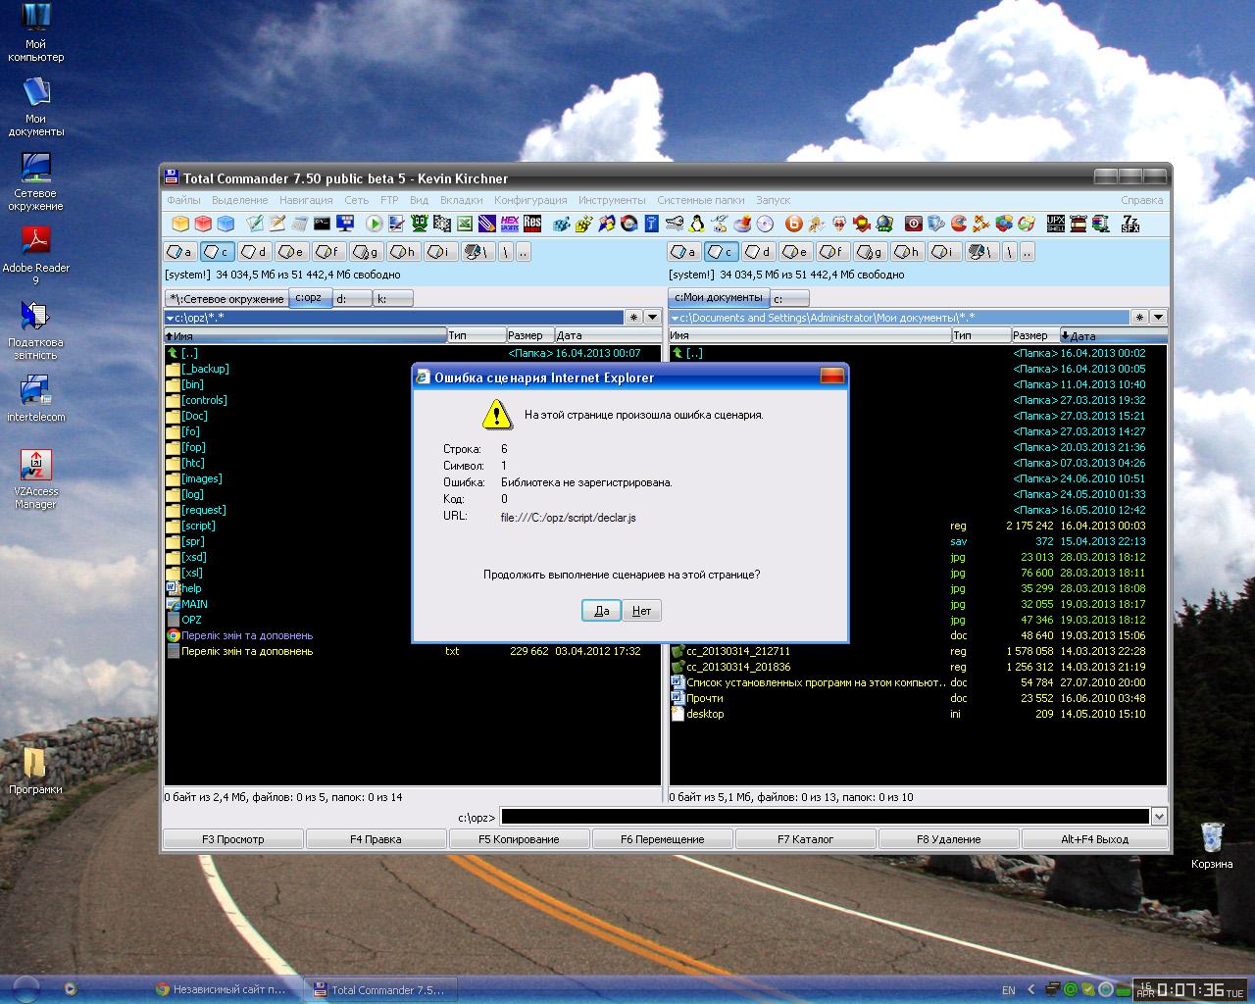The height and width of the screenshot is (1004, 1255).
Task: Click the command line input field
Action: (x=824, y=817)
